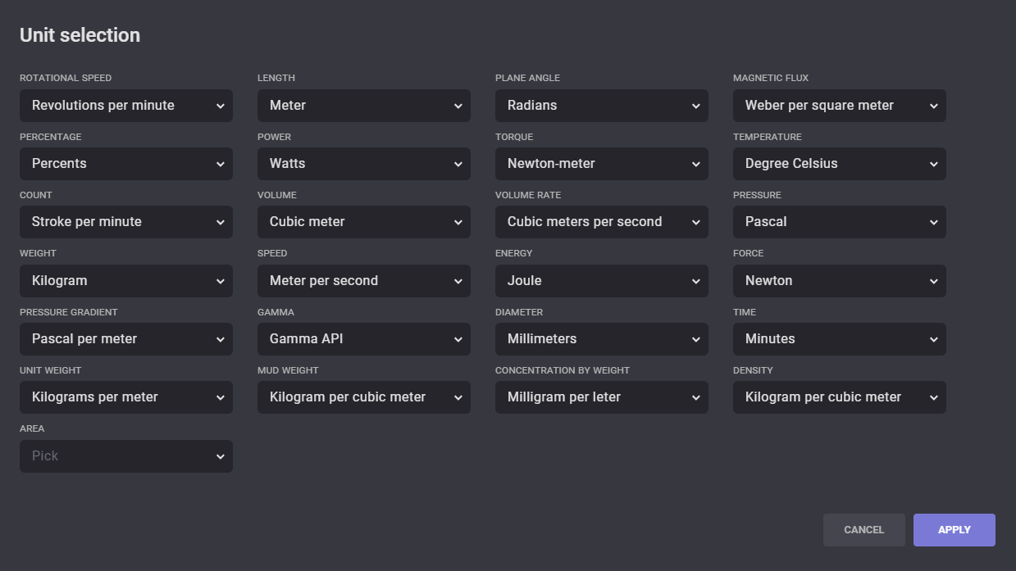The image size is (1016, 571).
Task: Expand the Length dropdown showing Meter
Action: [x=363, y=106]
